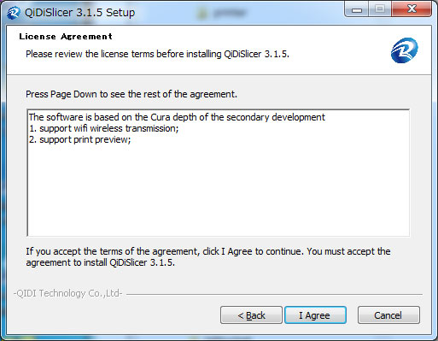Image resolution: width=438 pixels, height=341 pixels.
Task: Click the 'Press Page Down' instruction text
Action: click(131, 94)
